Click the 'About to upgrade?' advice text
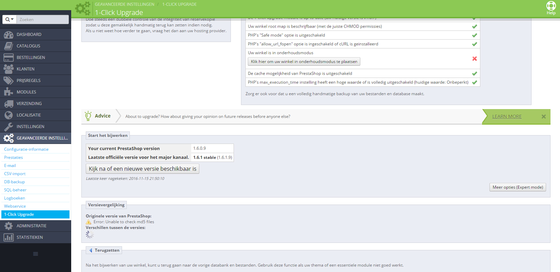The height and width of the screenshot is (272, 560). (208, 117)
